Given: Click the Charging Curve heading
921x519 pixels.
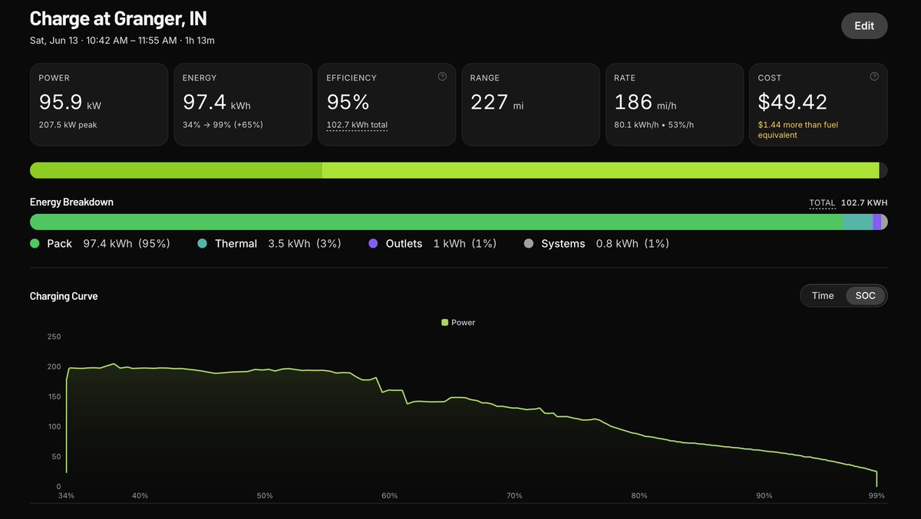Looking at the screenshot, I should tap(64, 296).
